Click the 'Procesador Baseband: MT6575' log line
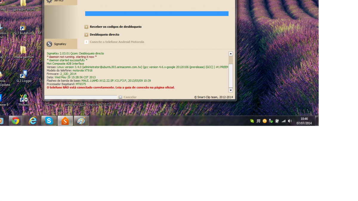The image size is (358, 201). coord(66,84)
